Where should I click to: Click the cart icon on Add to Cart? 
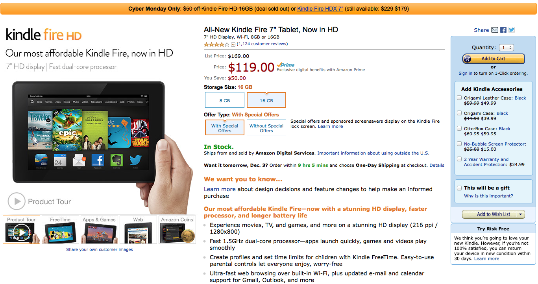[x=468, y=59]
